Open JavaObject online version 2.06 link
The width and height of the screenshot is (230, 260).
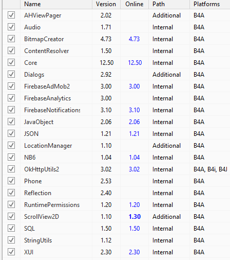(x=135, y=122)
